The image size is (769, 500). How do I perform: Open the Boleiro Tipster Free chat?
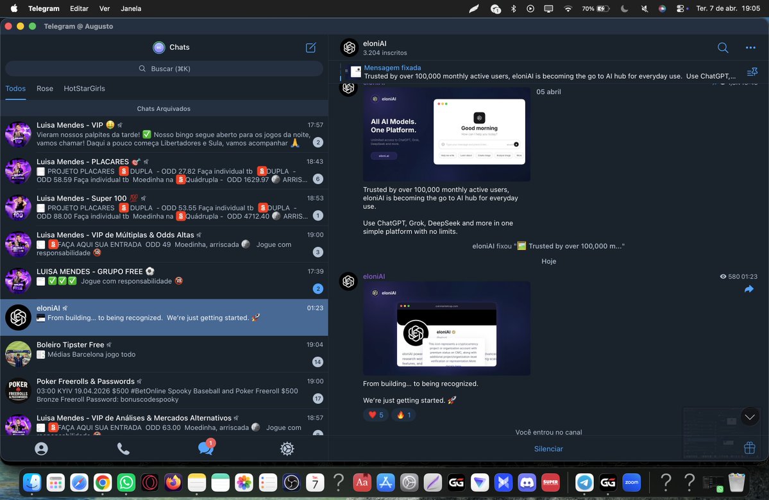click(164, 354)
